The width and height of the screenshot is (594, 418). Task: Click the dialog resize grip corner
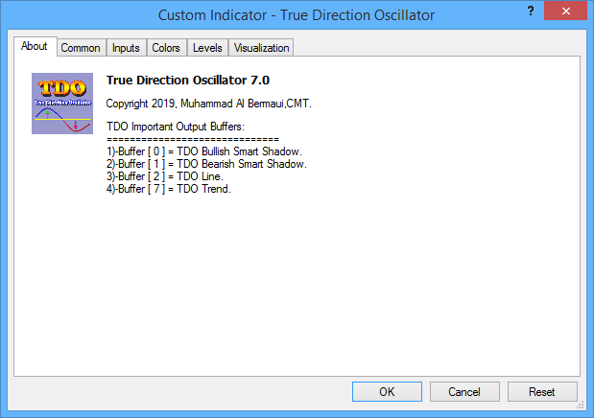point(581,406)
